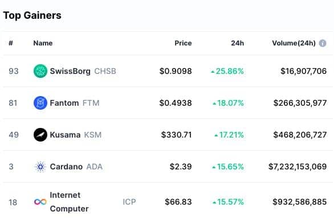Click the SwissBorg coin logo icon
The height and width of the screenshot is (220, 334).
pyautogui.click(x=40, y=71)
